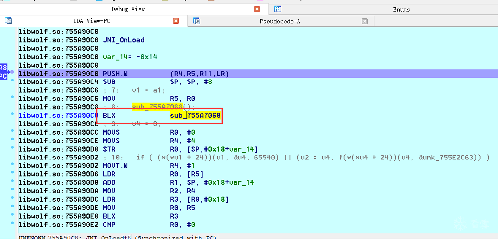This screenshot has width=498, height=239.
Task: Switch to the Pseudocode-A tab
Action: point(280,21)
